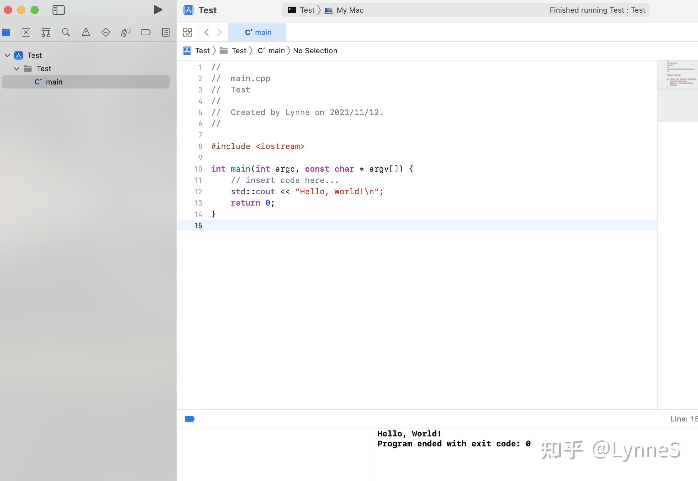
Task: Set a breakpoint on line 12 gutter
Action: [198, 192]
